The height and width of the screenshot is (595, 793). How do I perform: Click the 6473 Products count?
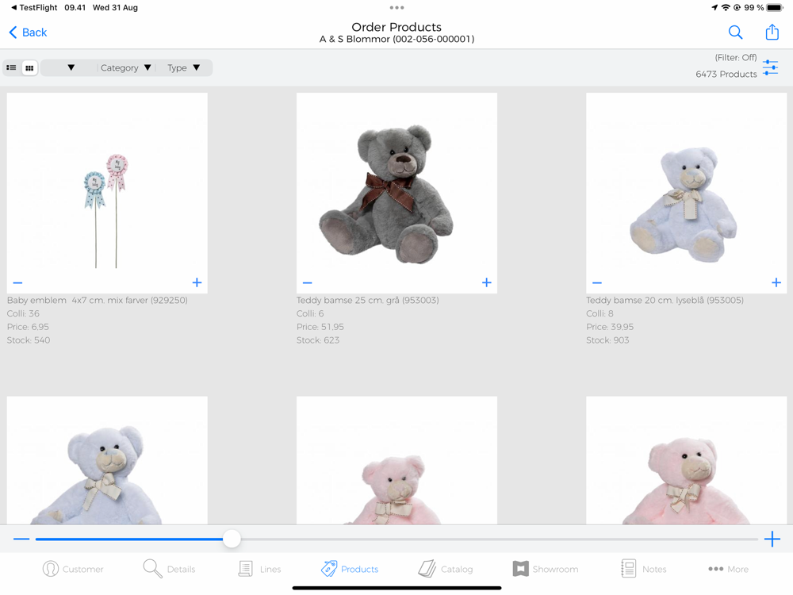[726, 74]
